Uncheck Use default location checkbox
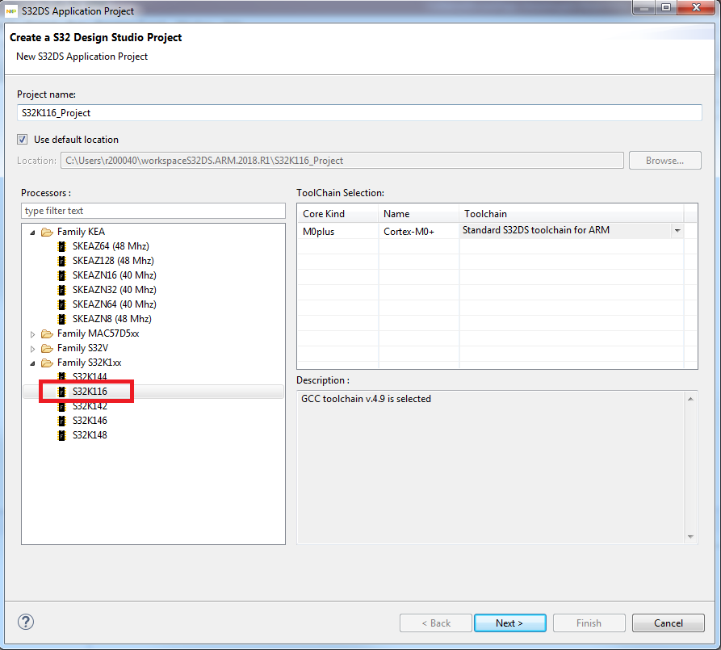This screenshot has height=650, width=721. tap(22, 140)
